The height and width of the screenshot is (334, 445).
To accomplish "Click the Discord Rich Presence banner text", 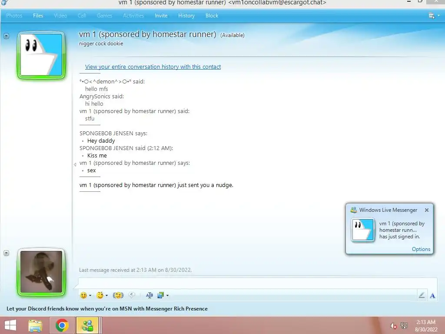I will click(x=107, y=309).
